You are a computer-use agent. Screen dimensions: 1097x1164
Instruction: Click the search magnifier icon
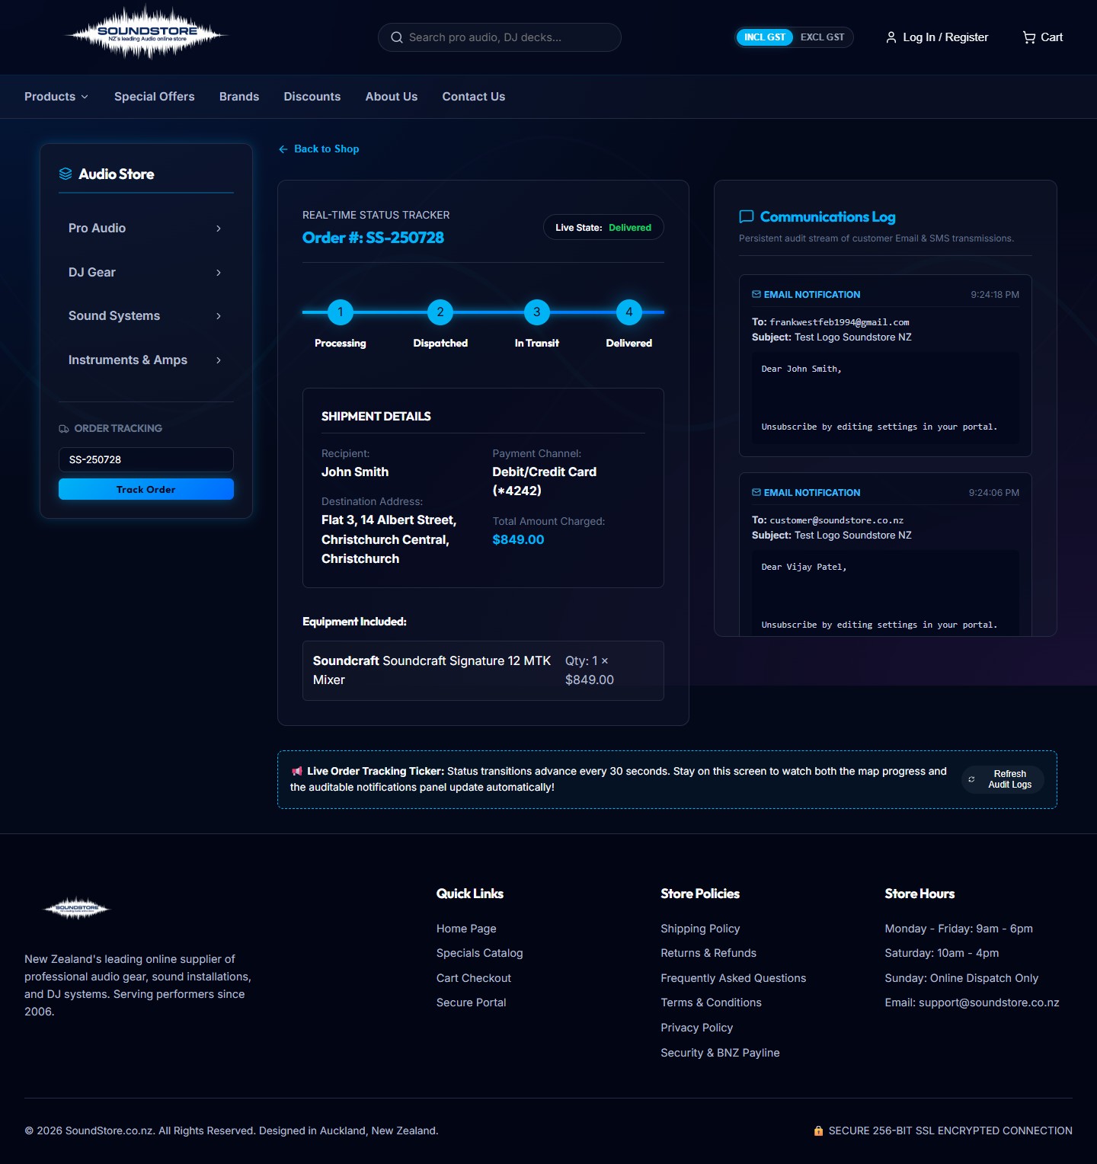(x=397, y=37)
